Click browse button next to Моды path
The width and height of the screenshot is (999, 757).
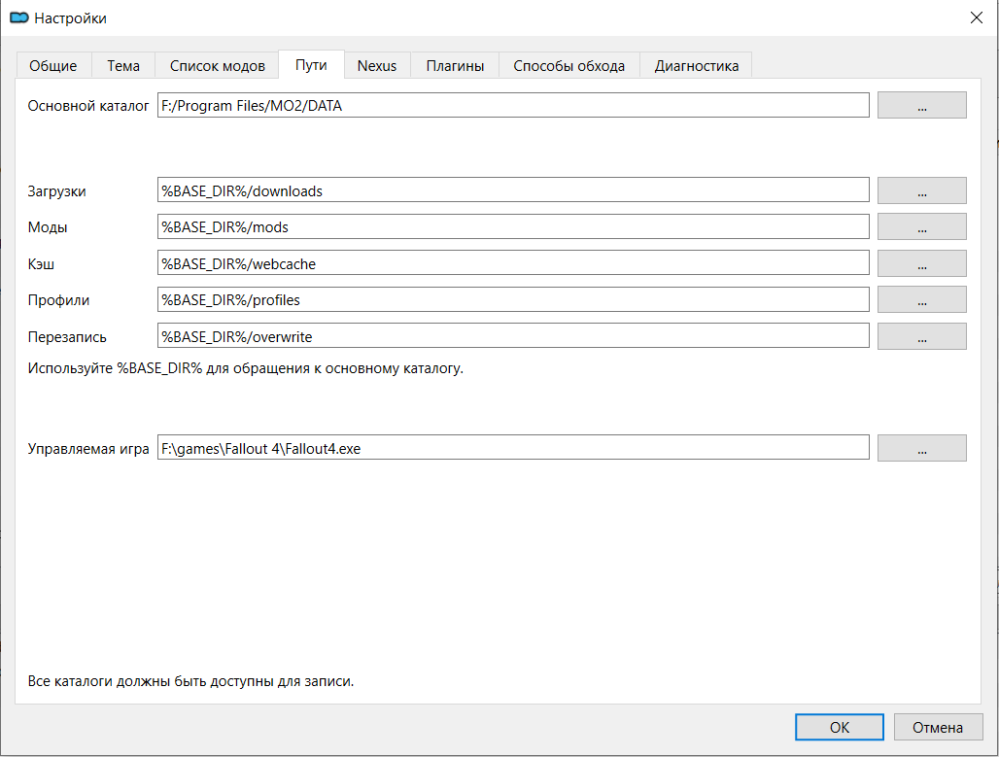[921, 226]
